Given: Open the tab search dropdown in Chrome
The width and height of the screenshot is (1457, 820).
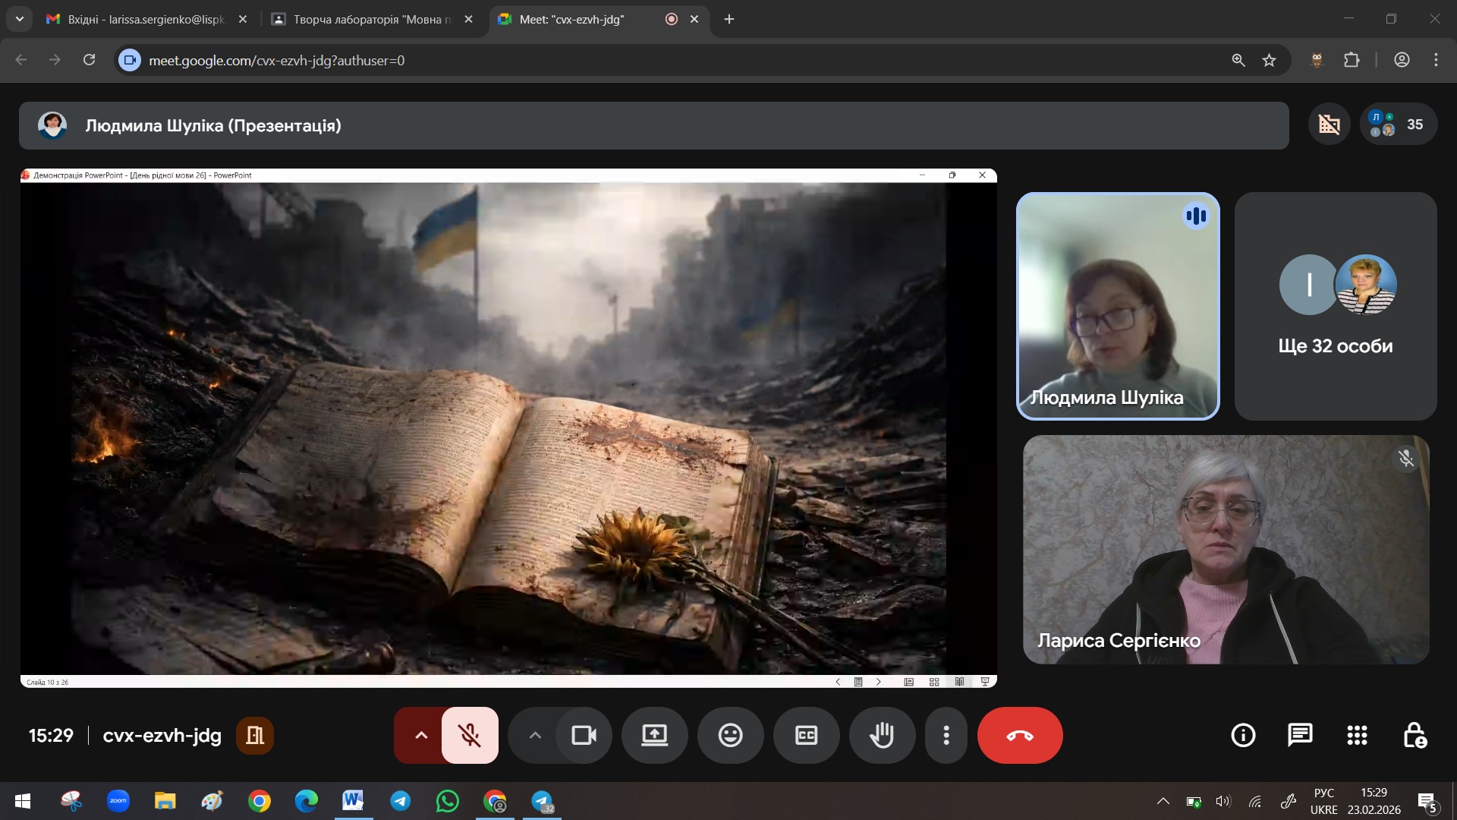Looking at the screenshot, I should [20, 19].
